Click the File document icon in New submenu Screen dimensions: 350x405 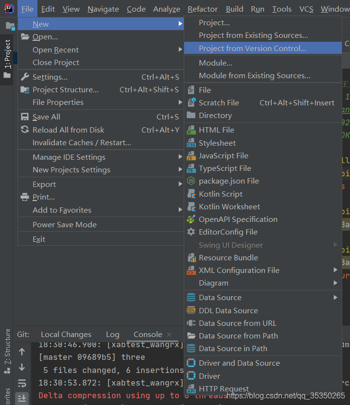coord(191,90)
